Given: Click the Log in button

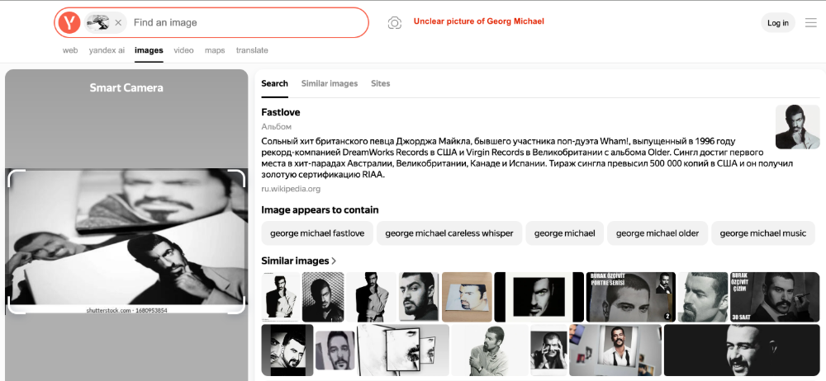Looking at the screenshot, I should click(778, 23).
